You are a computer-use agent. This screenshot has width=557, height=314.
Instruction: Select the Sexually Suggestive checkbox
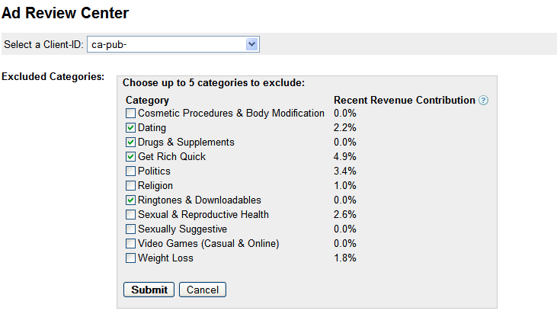(131, 229)
